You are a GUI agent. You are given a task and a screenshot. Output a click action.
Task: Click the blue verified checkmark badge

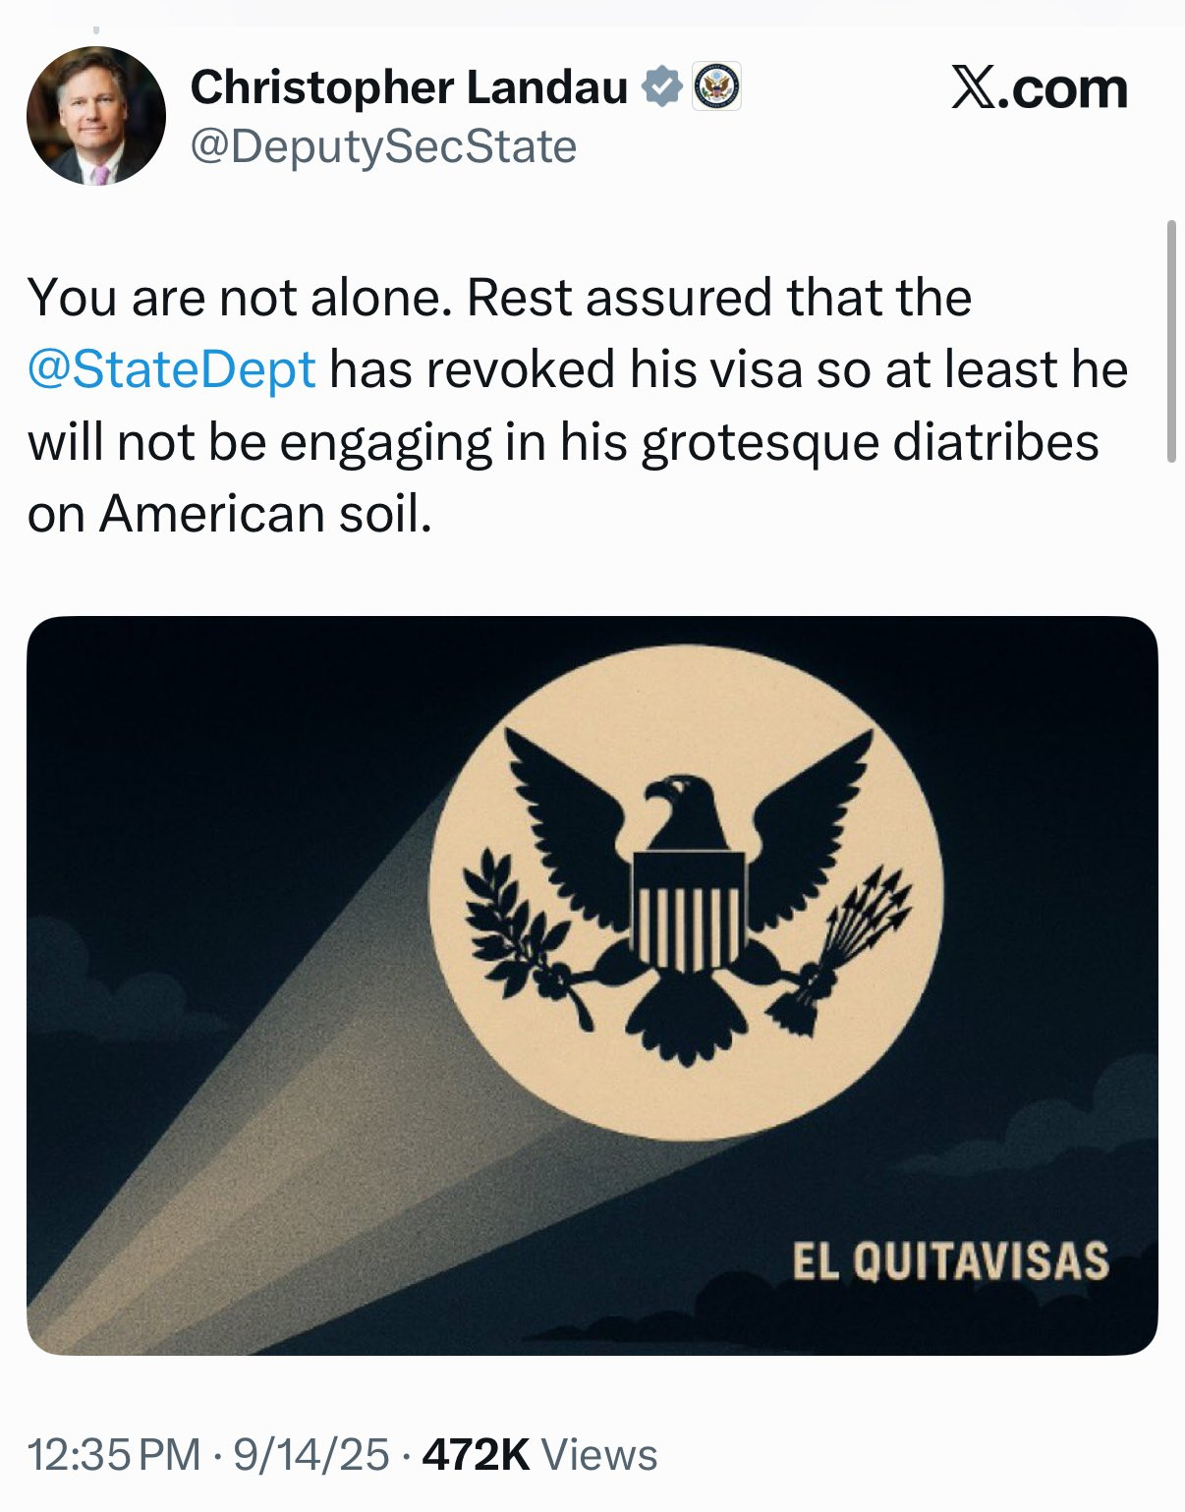tap(662, 87)
